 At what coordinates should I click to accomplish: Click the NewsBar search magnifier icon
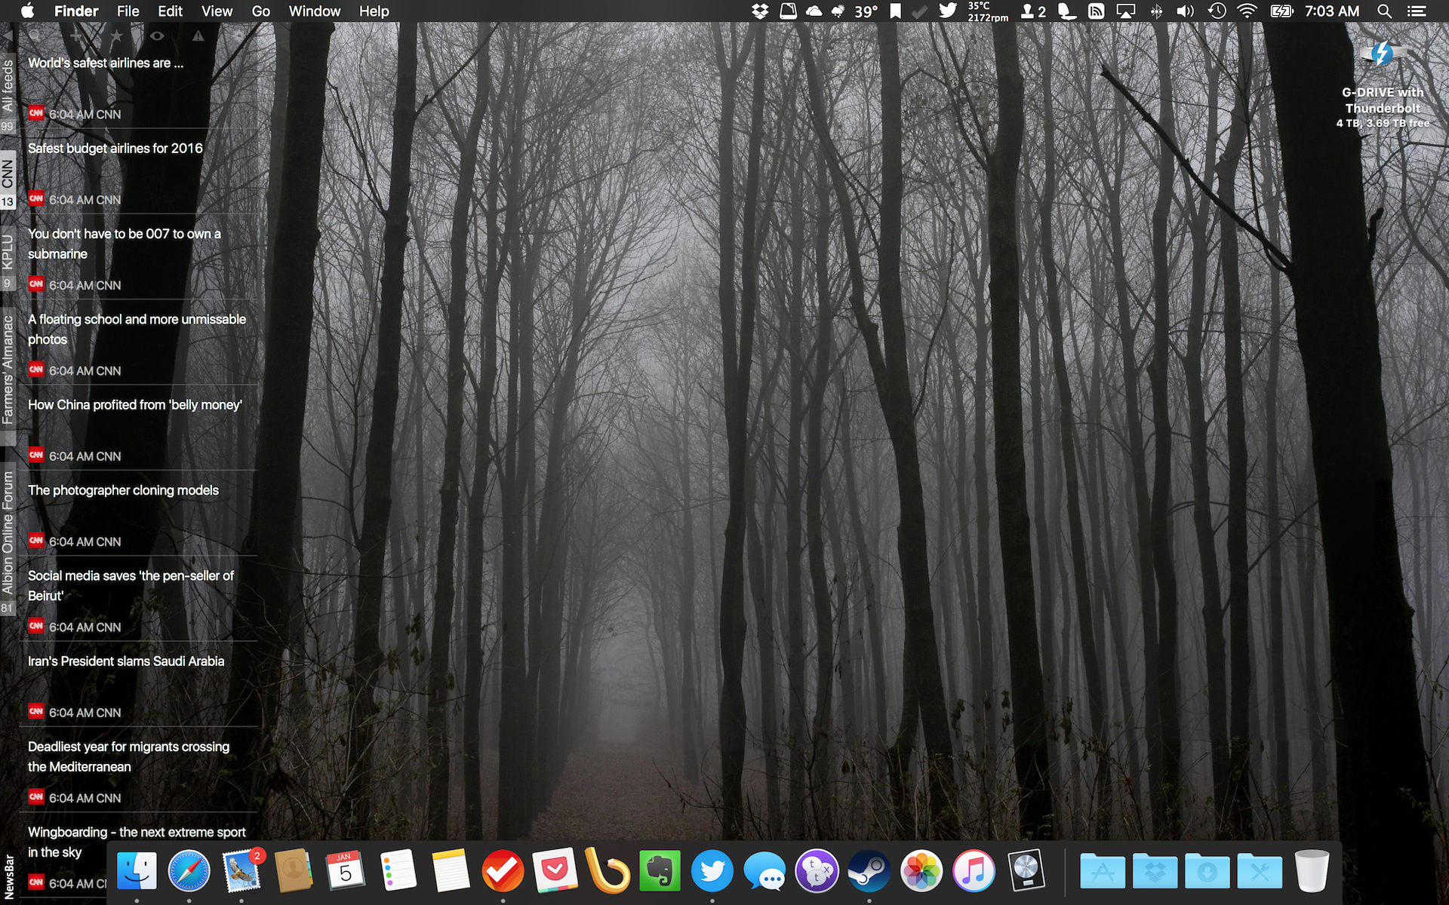35,35
